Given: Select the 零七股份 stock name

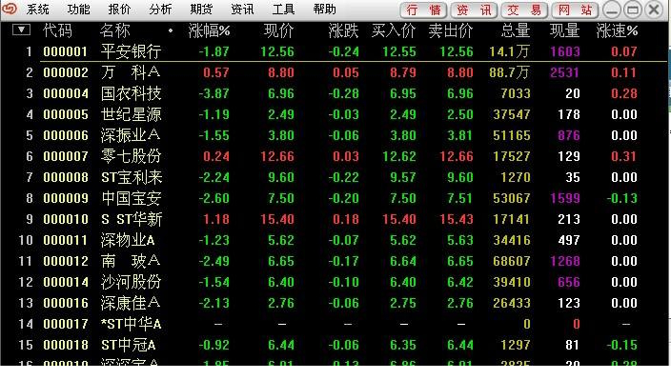Looking at the screenshot, I should click(x=131, y=156).
